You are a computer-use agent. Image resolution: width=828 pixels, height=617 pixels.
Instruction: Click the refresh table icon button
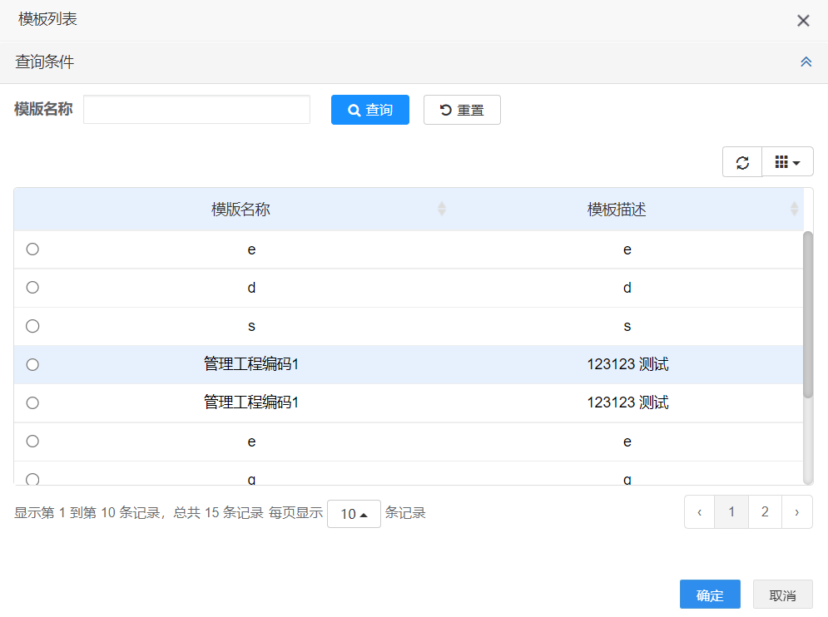[742, 162]
